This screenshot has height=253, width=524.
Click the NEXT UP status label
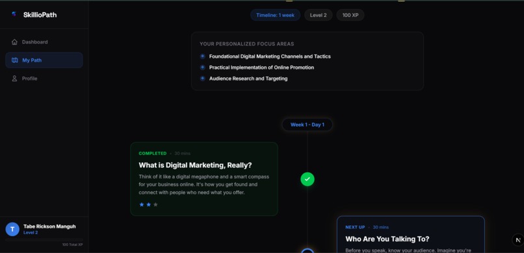coord(355,227)
